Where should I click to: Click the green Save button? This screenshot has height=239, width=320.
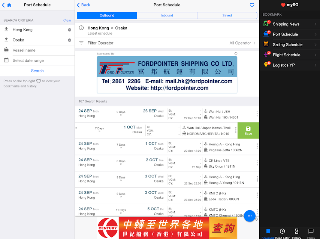(248, 131)
